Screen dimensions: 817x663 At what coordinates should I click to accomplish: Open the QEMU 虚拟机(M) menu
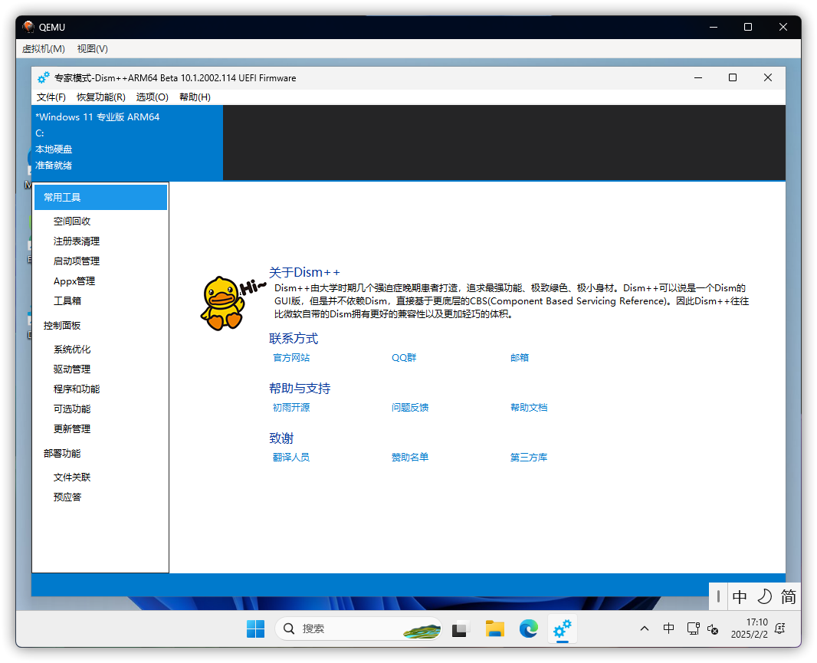point(43,48)
